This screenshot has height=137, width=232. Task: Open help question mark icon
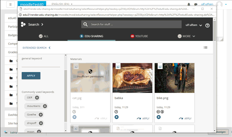pos(207,25)
